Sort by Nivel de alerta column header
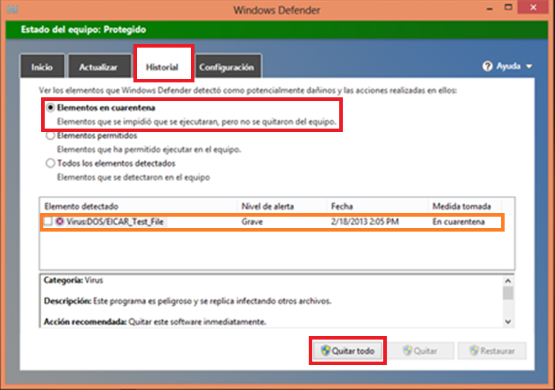The width and height of the screenshot is (555, 390). pos(282,206)
